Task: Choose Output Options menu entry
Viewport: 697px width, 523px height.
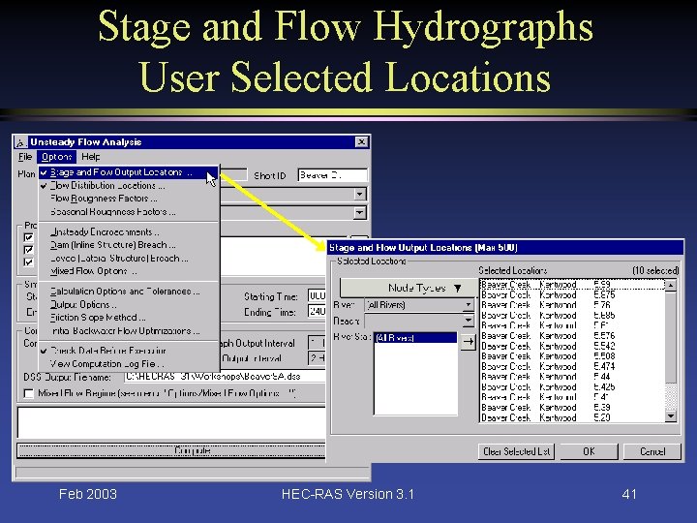Action: [x=128, y=305]
